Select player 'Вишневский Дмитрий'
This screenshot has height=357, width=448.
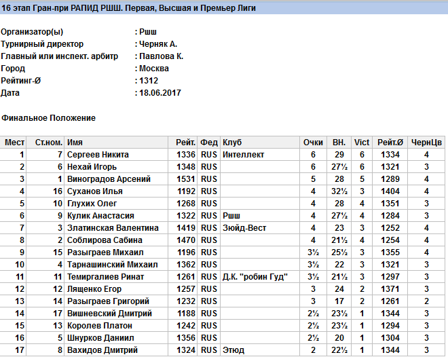tap(109, 314)
